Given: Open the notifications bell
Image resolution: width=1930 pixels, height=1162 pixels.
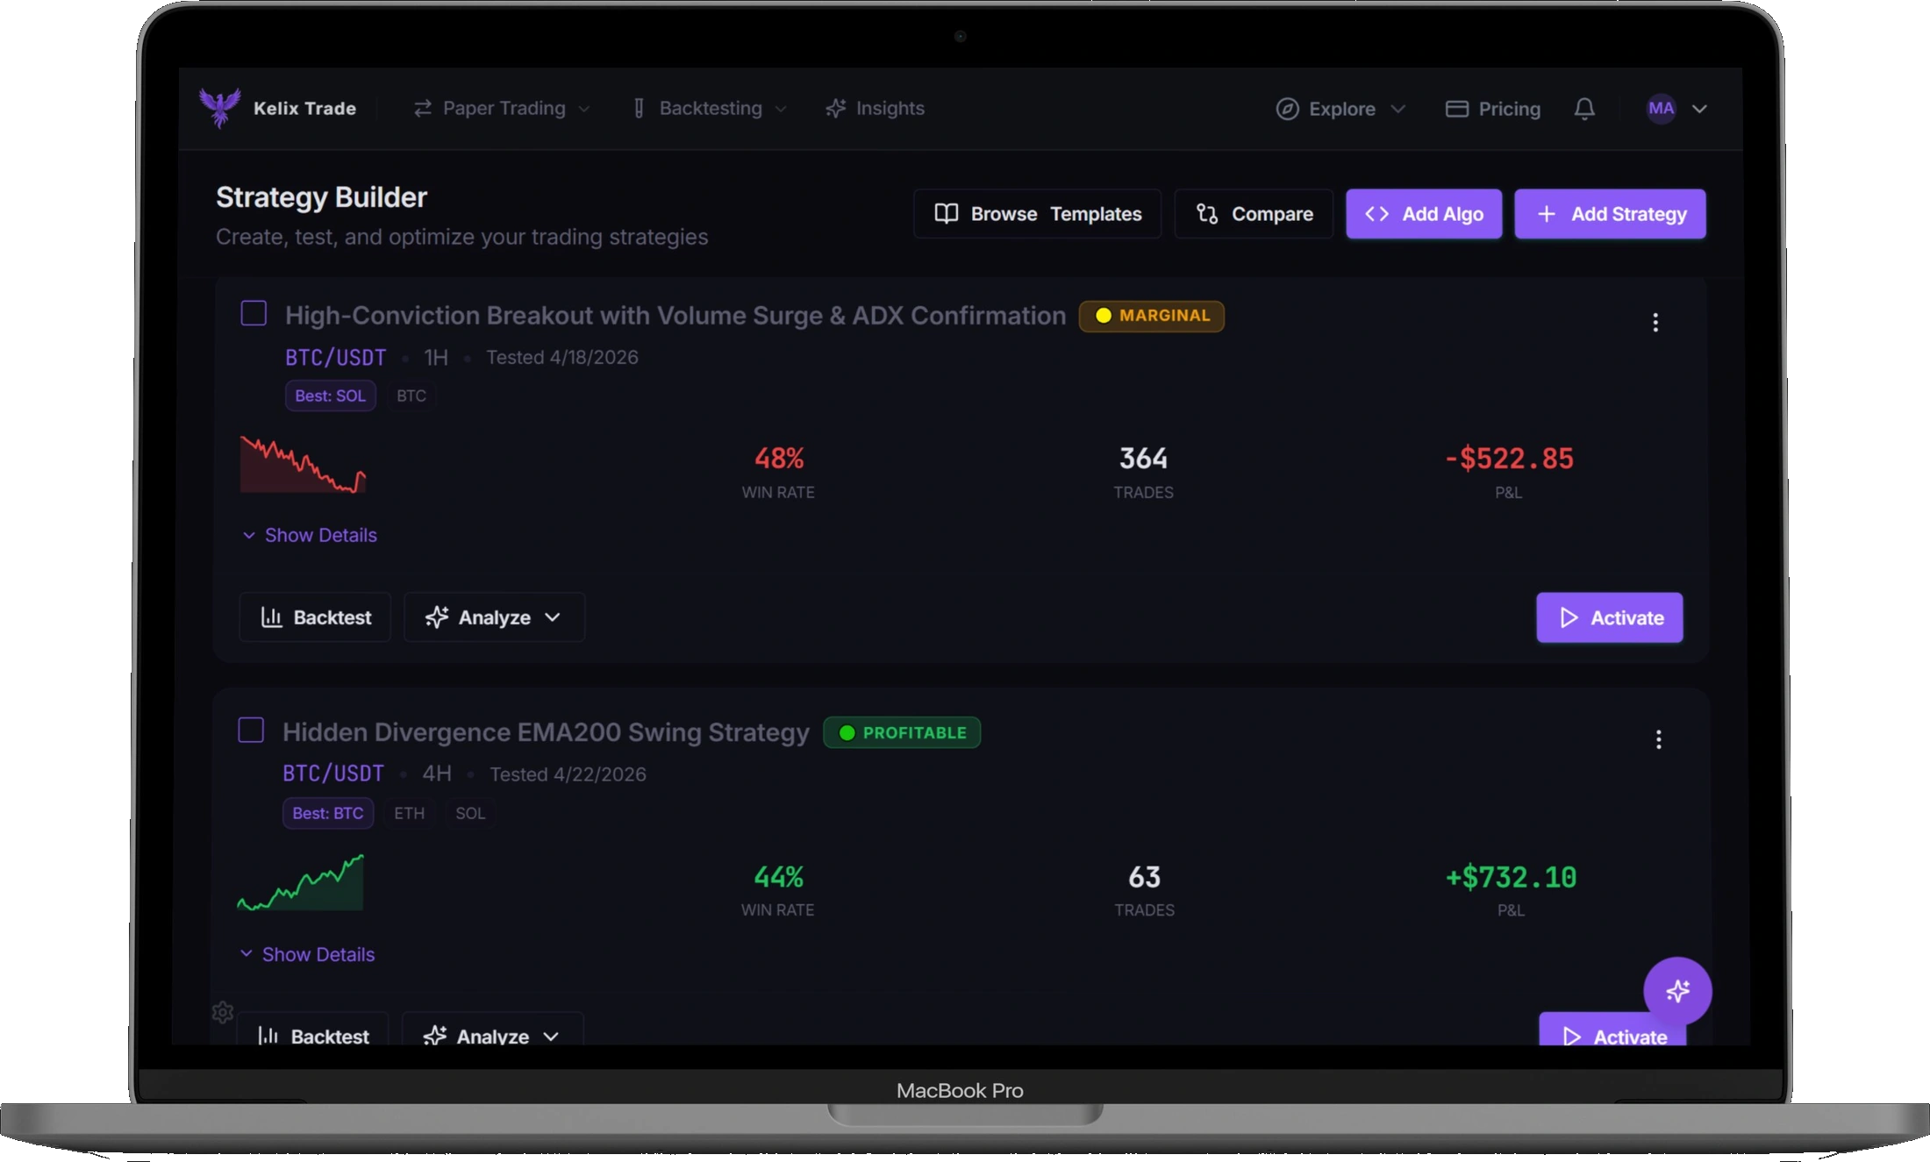Looking at the screenshot, I should coord(1584,109).
